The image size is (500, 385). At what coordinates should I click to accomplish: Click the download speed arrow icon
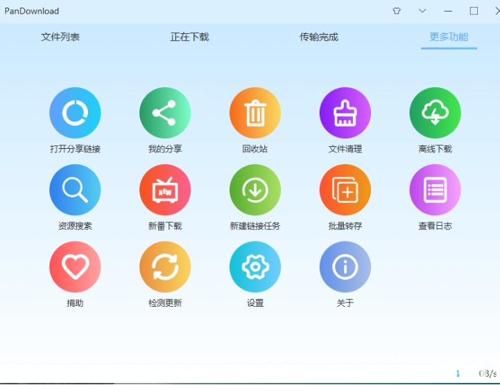pos(458,373)
